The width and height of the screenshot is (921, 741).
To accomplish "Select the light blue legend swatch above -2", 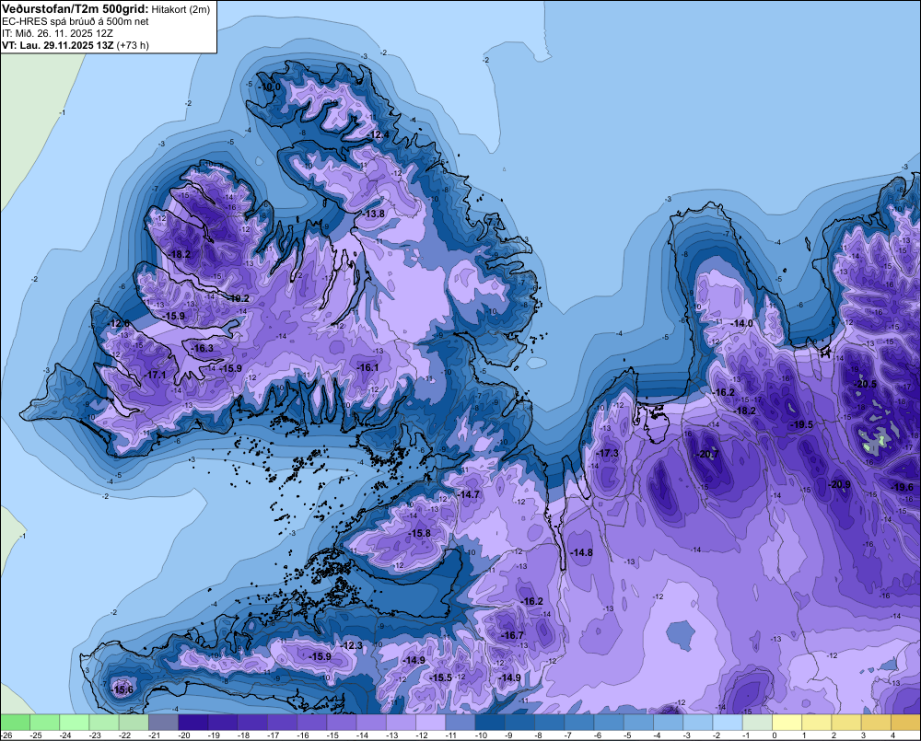I will [728, 723].
